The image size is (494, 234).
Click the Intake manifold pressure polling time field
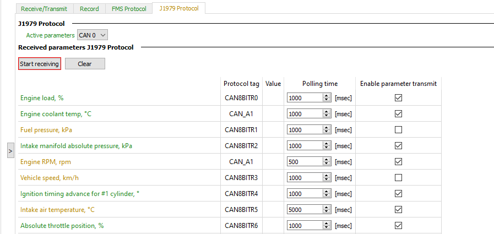tap(305, 146)
